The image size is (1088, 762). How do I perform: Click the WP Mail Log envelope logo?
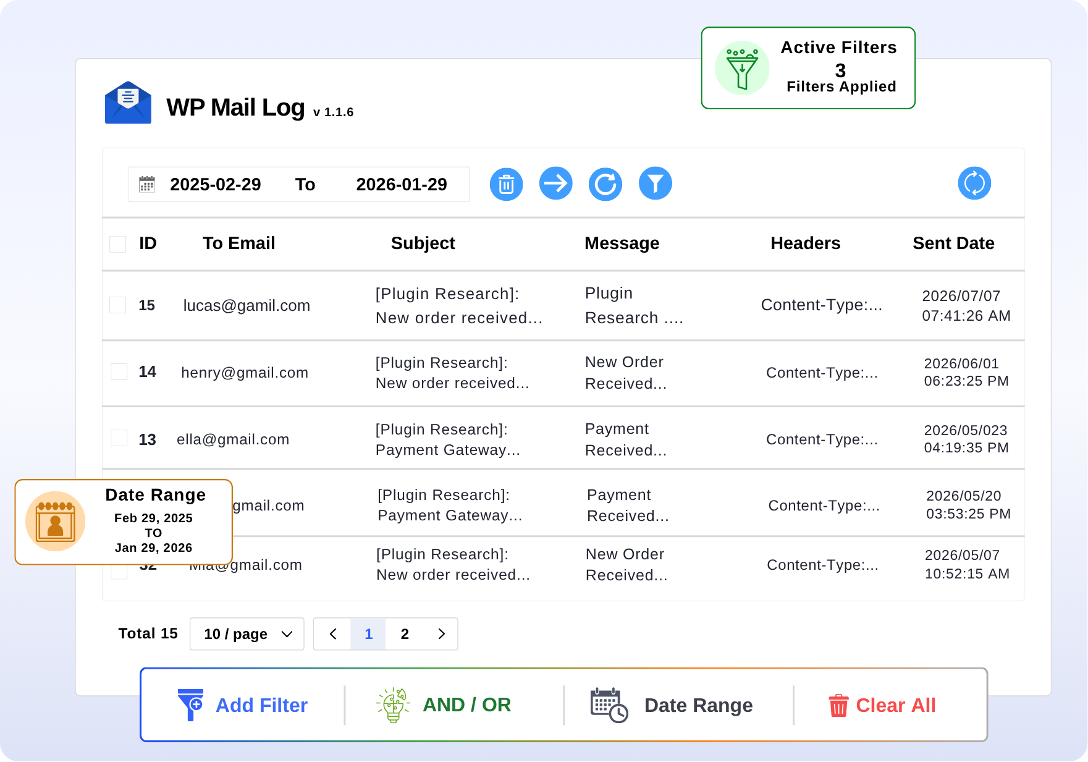[128, 103]
